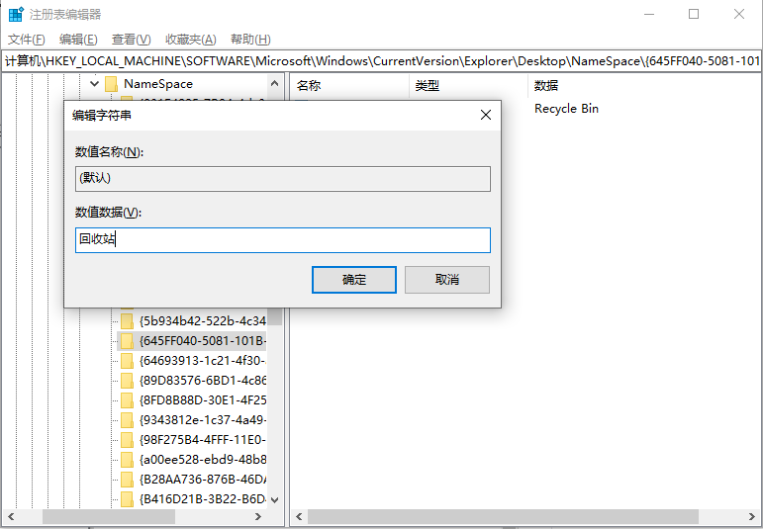Click the 数值数据 input field
The height and width of the screenshot is (529, 763).
coord(283,240)
